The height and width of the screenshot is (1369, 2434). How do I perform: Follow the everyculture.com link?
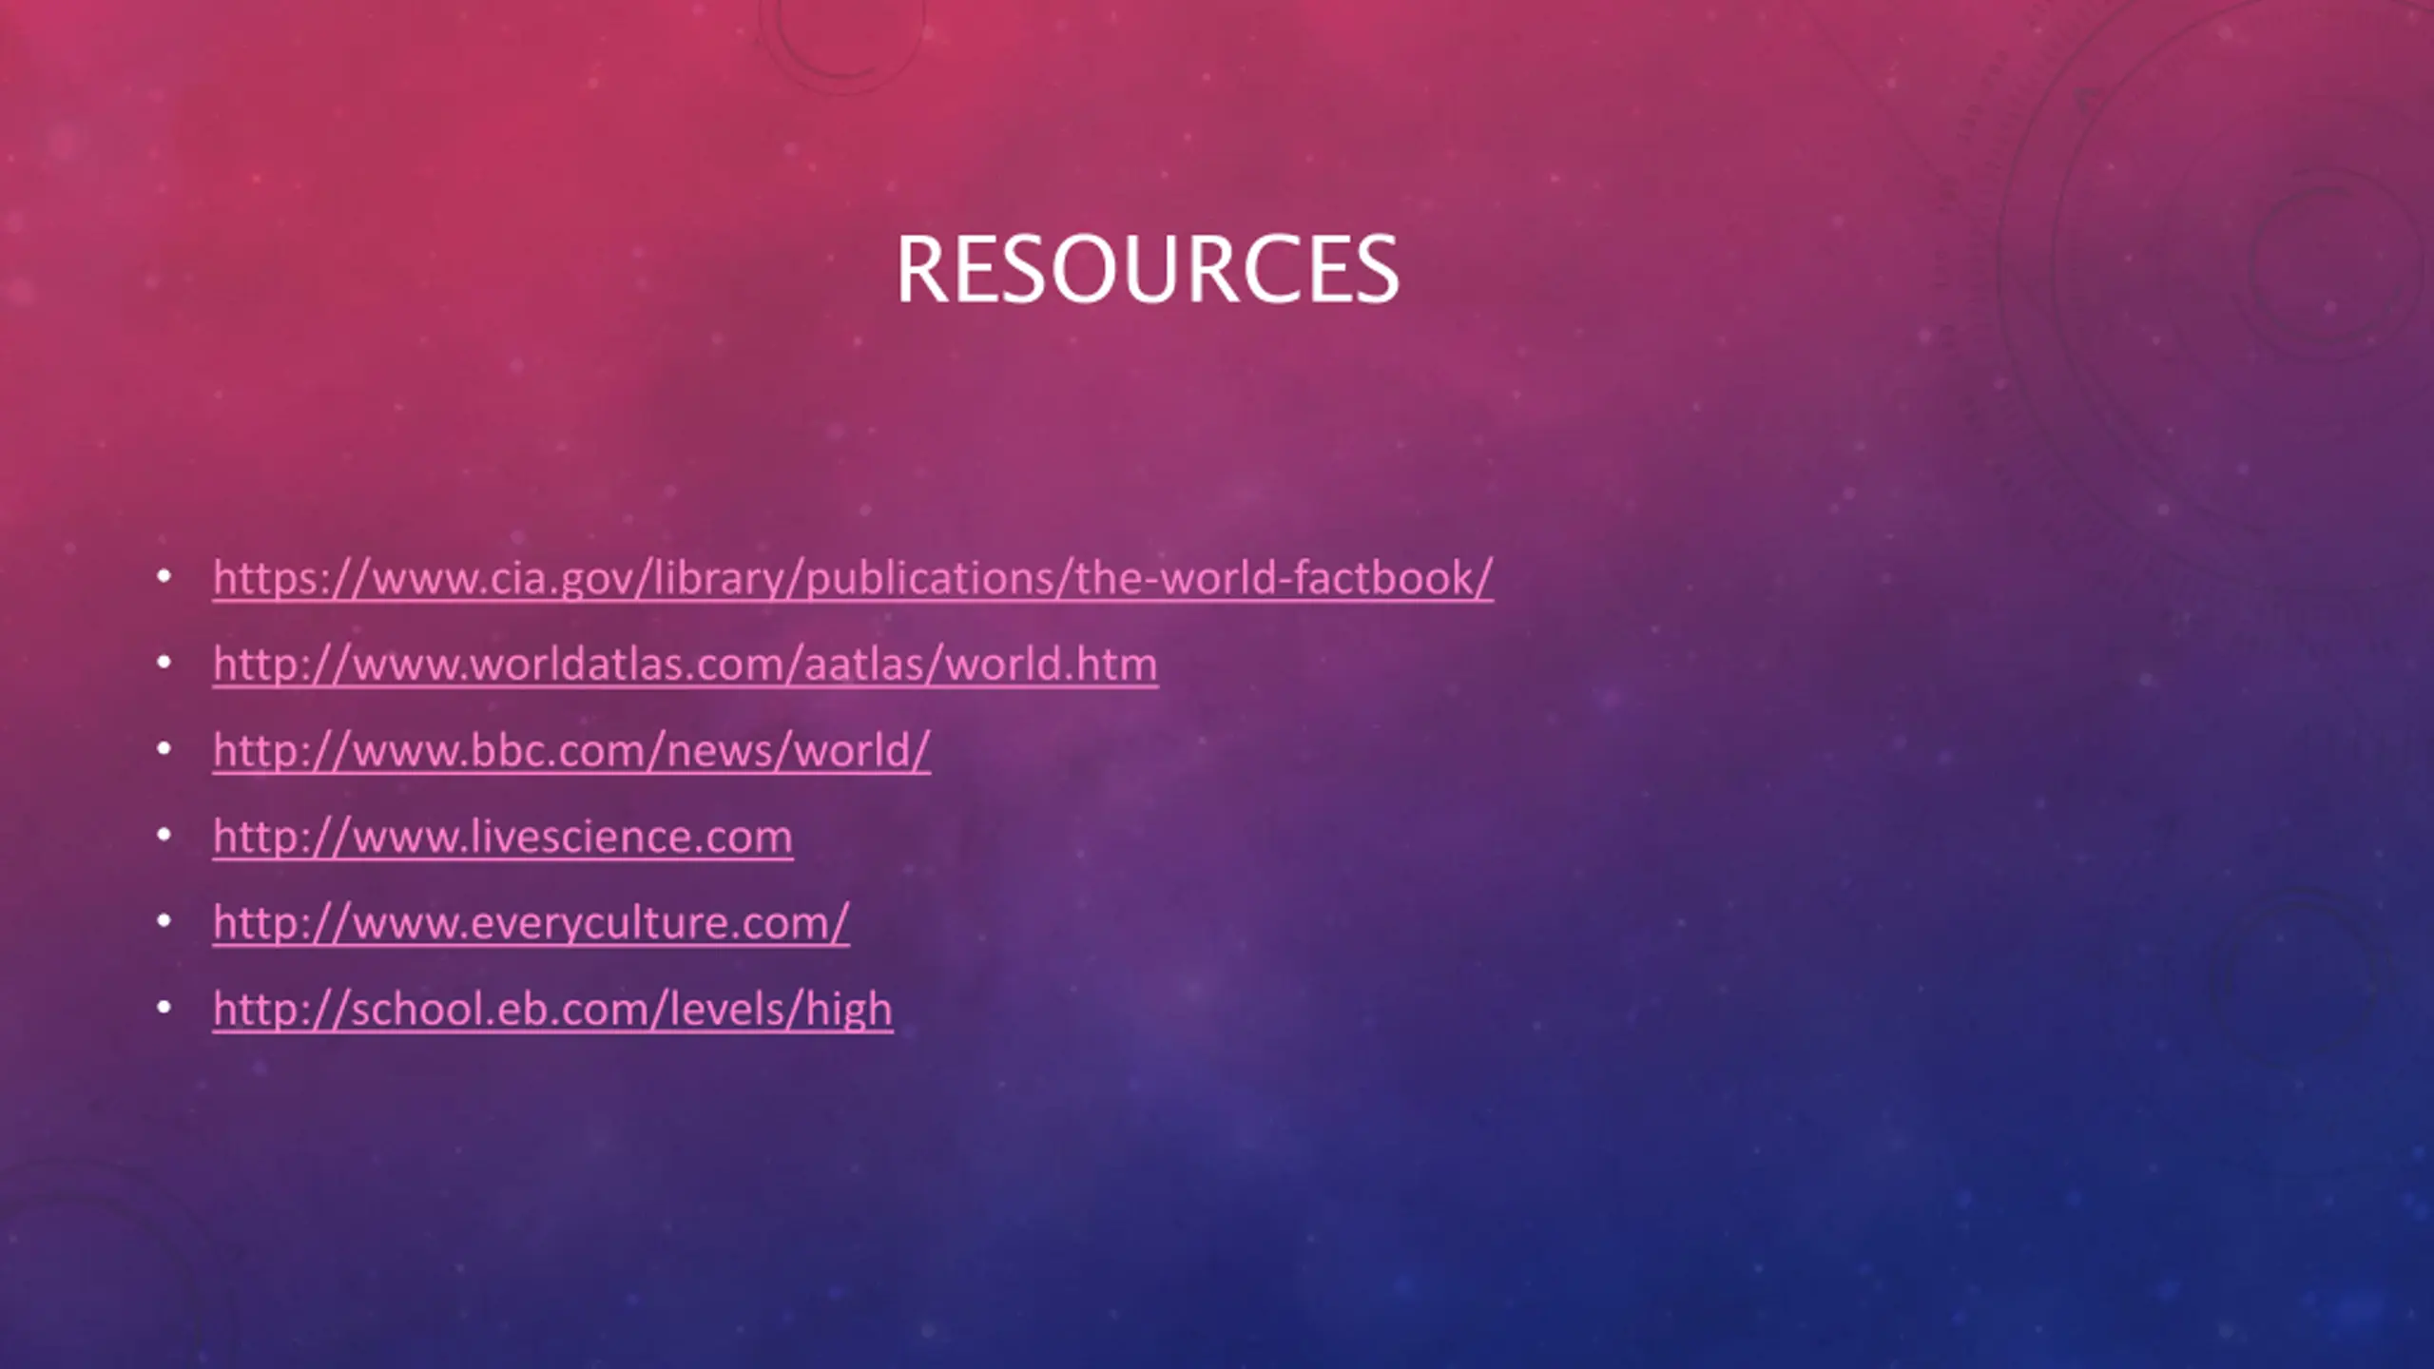pos(531,923)
